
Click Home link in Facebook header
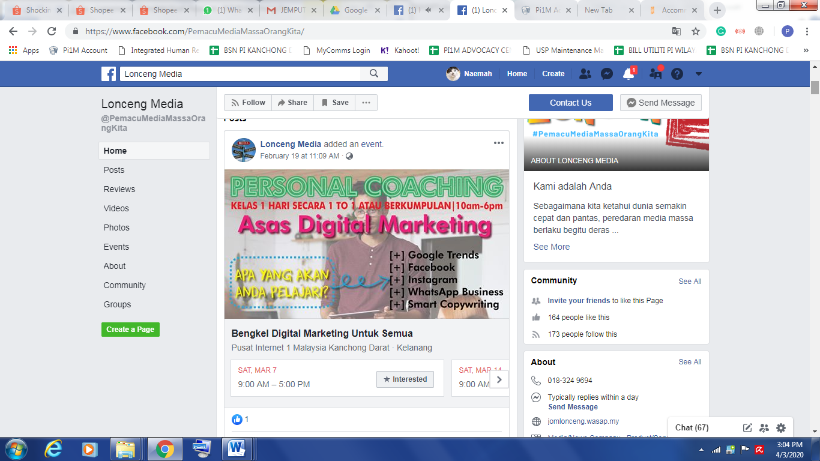pos(517,74)
